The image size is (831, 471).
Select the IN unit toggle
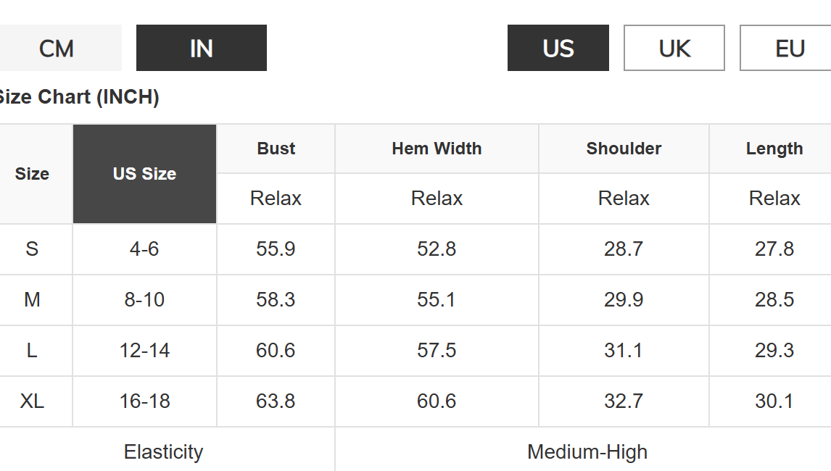tap(202, 48)
